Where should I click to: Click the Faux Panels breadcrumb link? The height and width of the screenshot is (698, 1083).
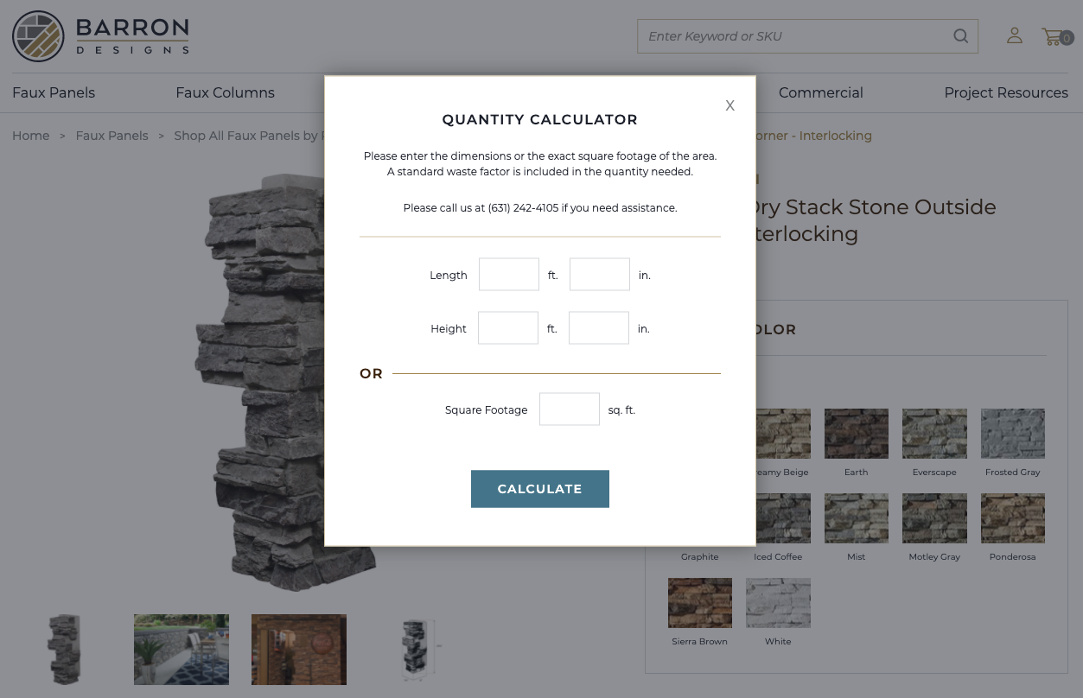[x=111, y=136]
